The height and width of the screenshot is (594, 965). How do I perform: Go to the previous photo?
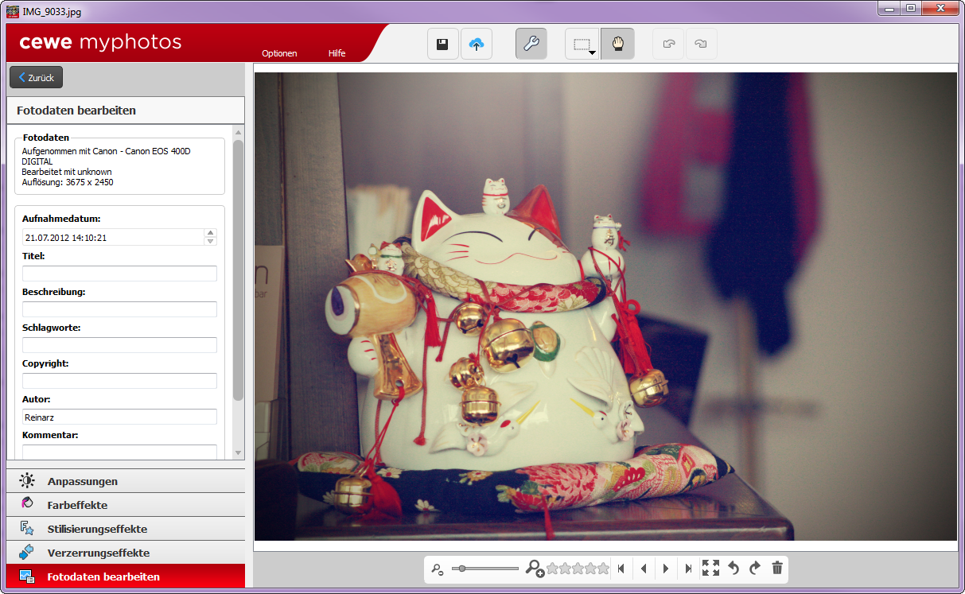tap(644, 569)
